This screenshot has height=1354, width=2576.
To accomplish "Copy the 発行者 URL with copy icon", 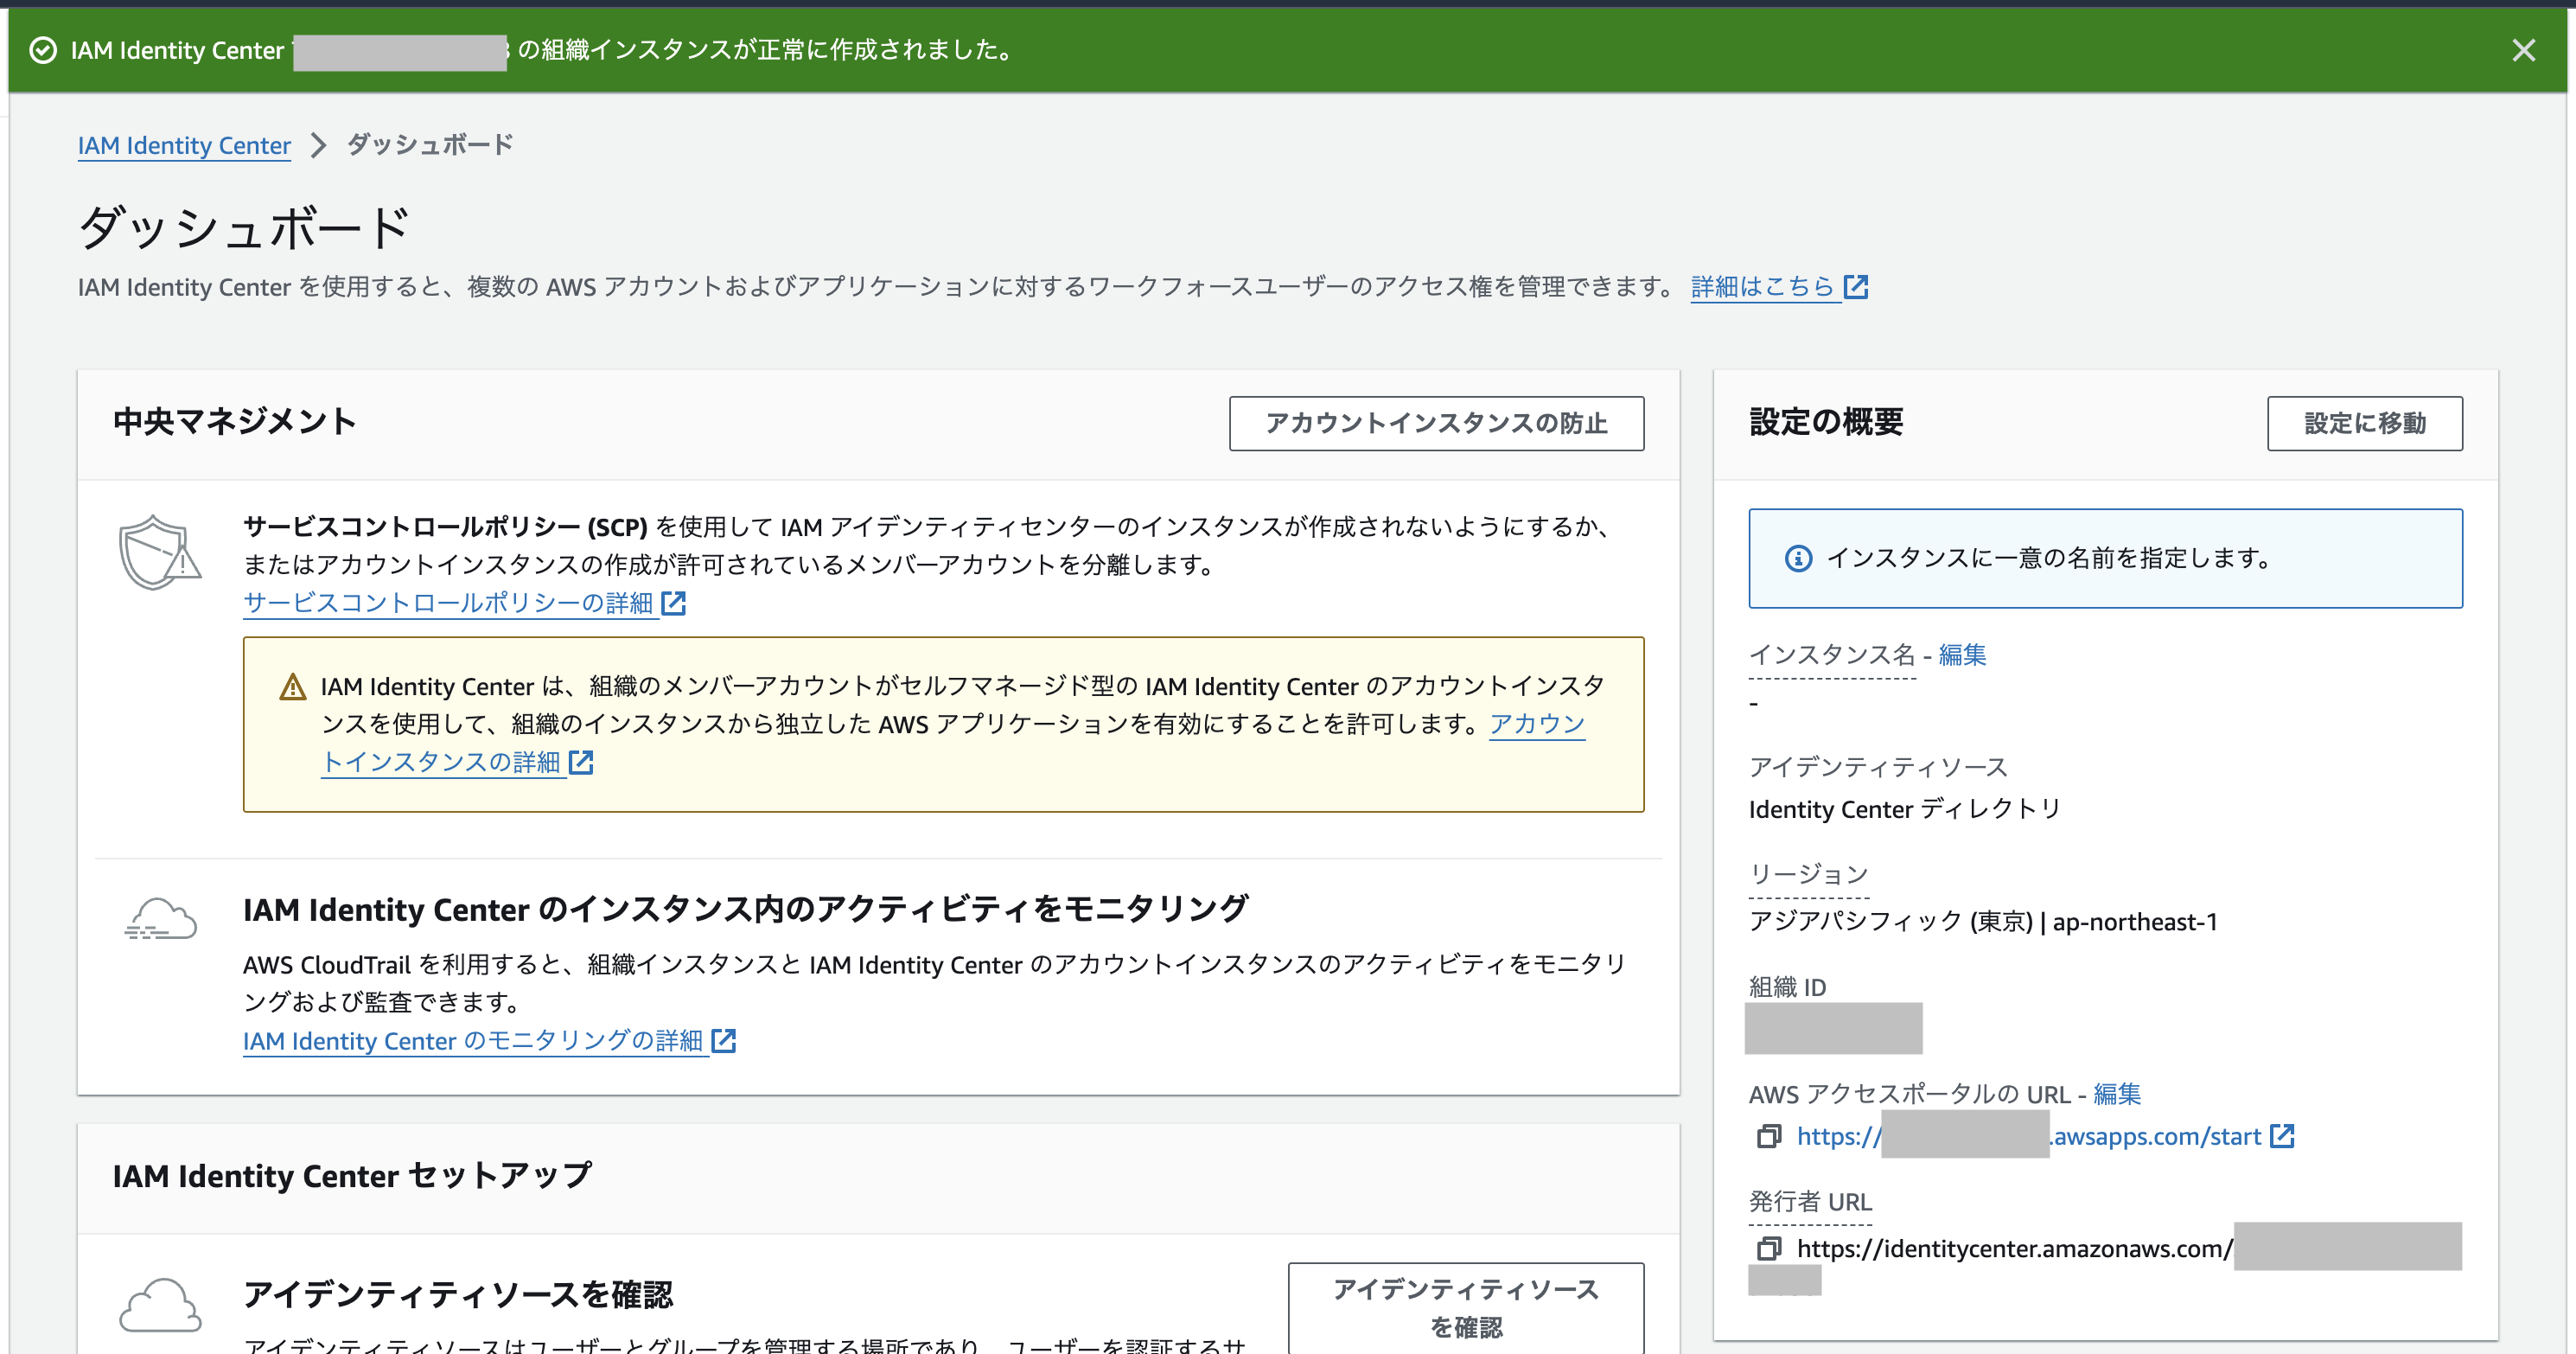I will 1768,1249.
